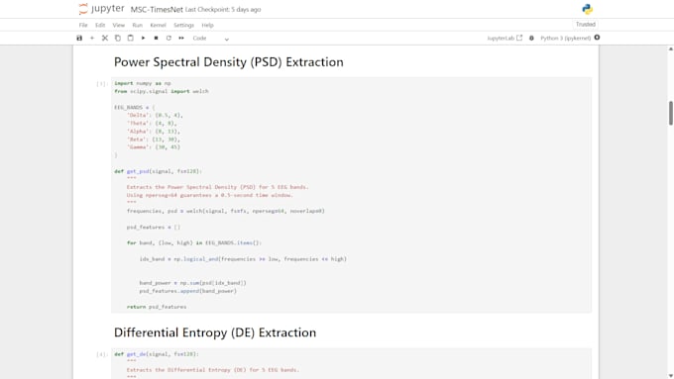Select the Python 3 (ipykernel) kernel name
This screenshot has height=379, width=674.
click(x=565, y=39)
